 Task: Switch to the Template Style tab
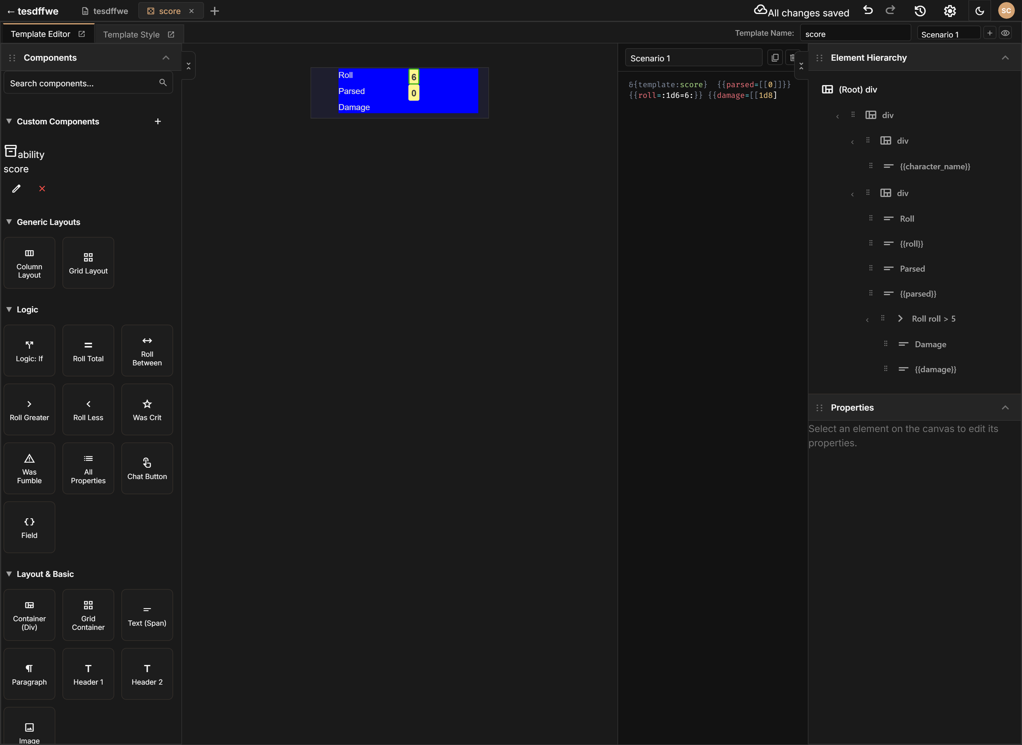(131, 34)
